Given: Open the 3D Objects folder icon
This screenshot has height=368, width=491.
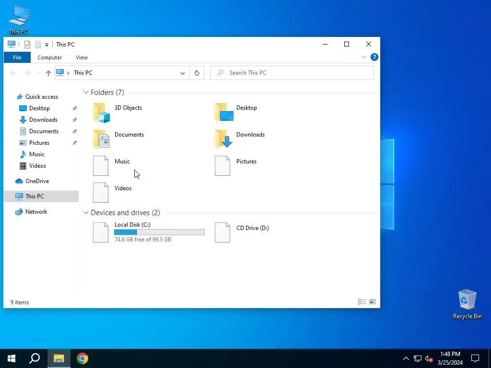Looking at the screenshot, I should 102,113.
